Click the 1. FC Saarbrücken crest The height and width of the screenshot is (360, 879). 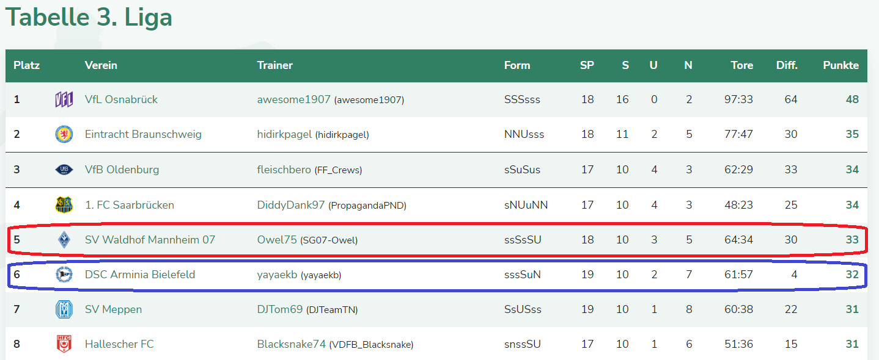(x=64, y=205)
